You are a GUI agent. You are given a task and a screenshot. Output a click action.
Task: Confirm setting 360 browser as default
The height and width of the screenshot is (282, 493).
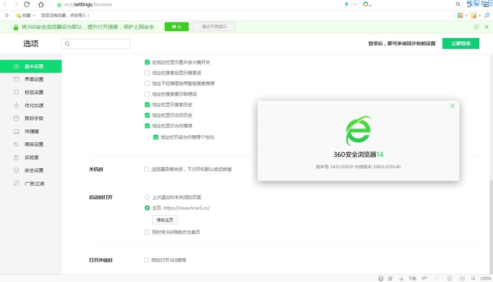(177, 27)
